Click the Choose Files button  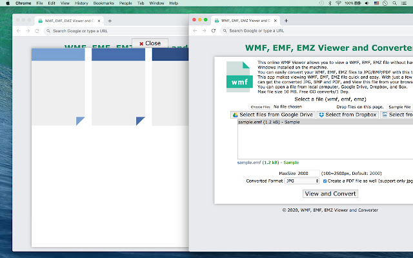(260, 107)
